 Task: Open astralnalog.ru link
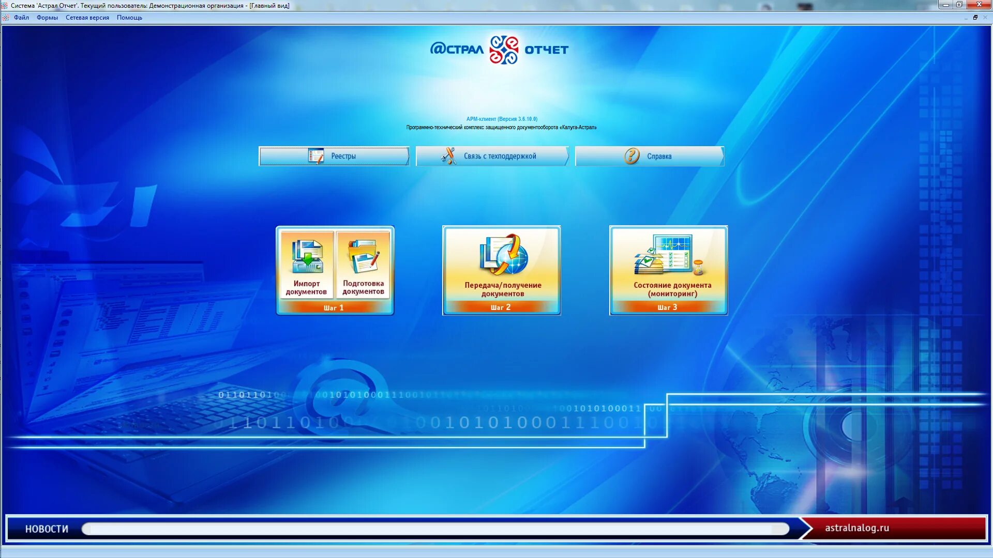coord(856,528)
